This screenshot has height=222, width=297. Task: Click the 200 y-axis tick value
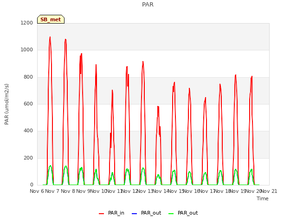click(28, 158)
